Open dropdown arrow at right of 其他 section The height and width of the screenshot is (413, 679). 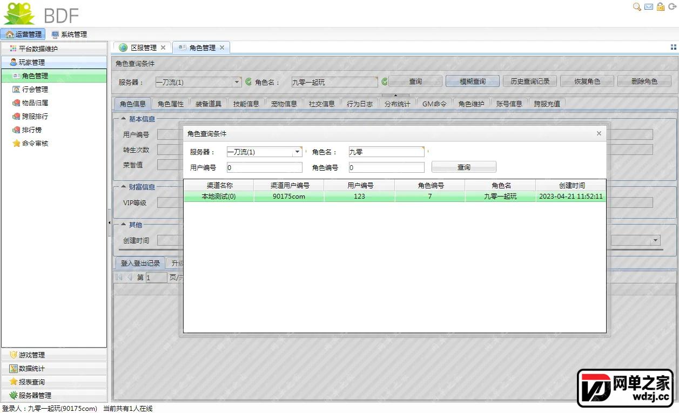(x=656, y=240)
